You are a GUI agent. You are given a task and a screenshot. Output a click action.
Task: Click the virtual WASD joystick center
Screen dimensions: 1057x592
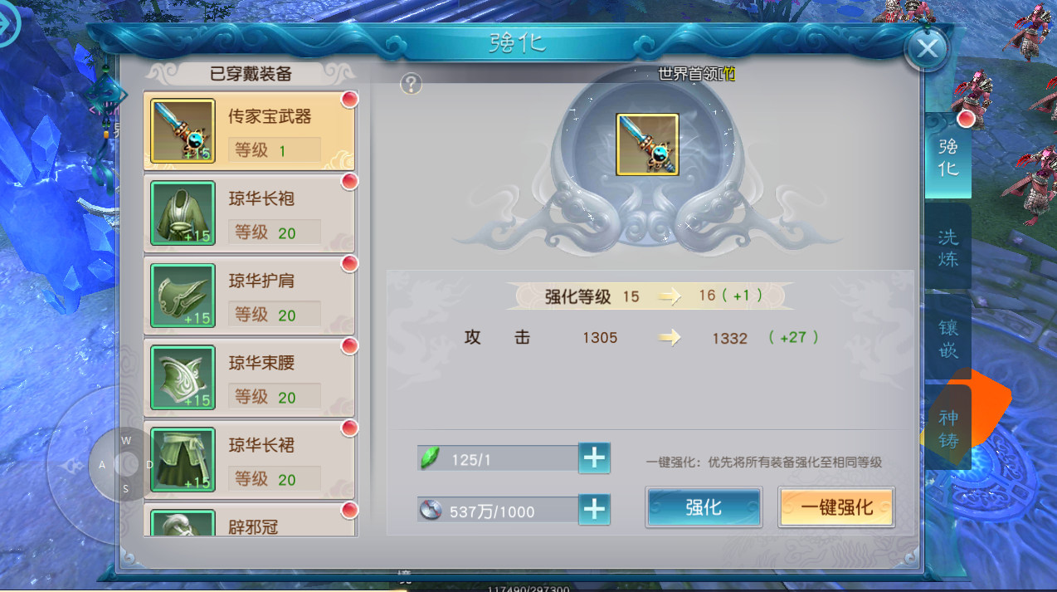127,464
